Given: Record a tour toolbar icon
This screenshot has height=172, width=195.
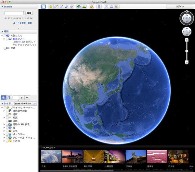Looking at the screenshot, I should coord(72,6).
